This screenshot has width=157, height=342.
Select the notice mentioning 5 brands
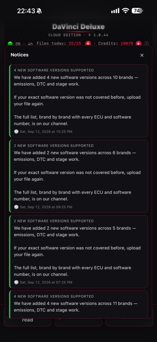[79, 252]
